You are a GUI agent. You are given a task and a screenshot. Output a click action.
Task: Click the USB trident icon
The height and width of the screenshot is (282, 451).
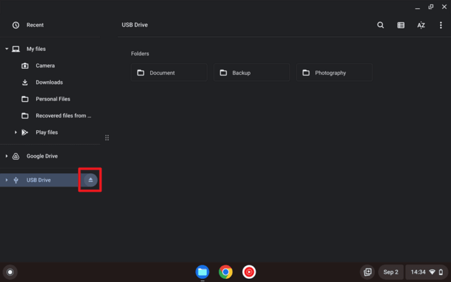click(x=16, y=180)
